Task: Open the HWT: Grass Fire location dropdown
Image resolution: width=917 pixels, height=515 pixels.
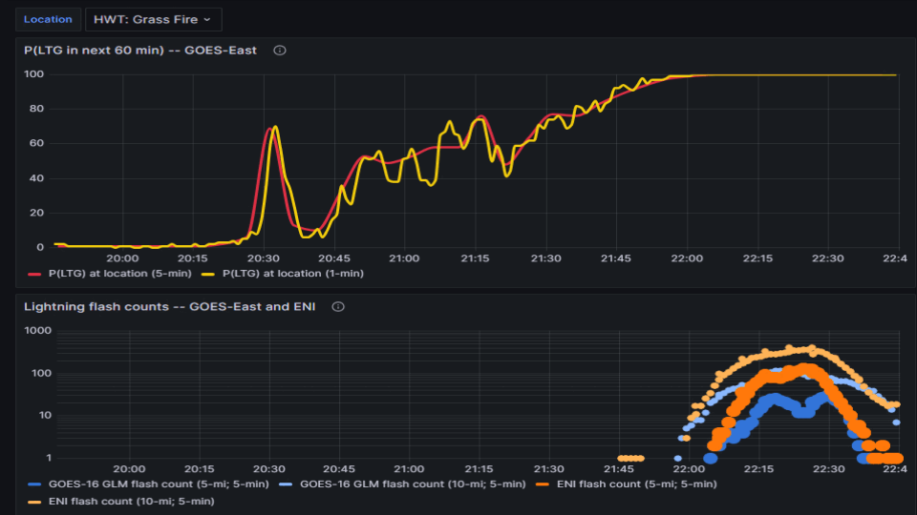Action: point(153,19)
